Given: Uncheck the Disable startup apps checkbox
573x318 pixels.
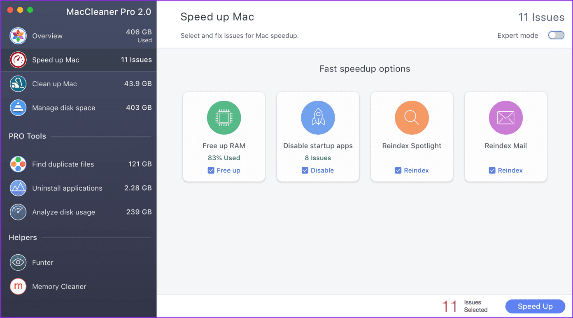Looking at the screenshot, I should coord(305,171).
